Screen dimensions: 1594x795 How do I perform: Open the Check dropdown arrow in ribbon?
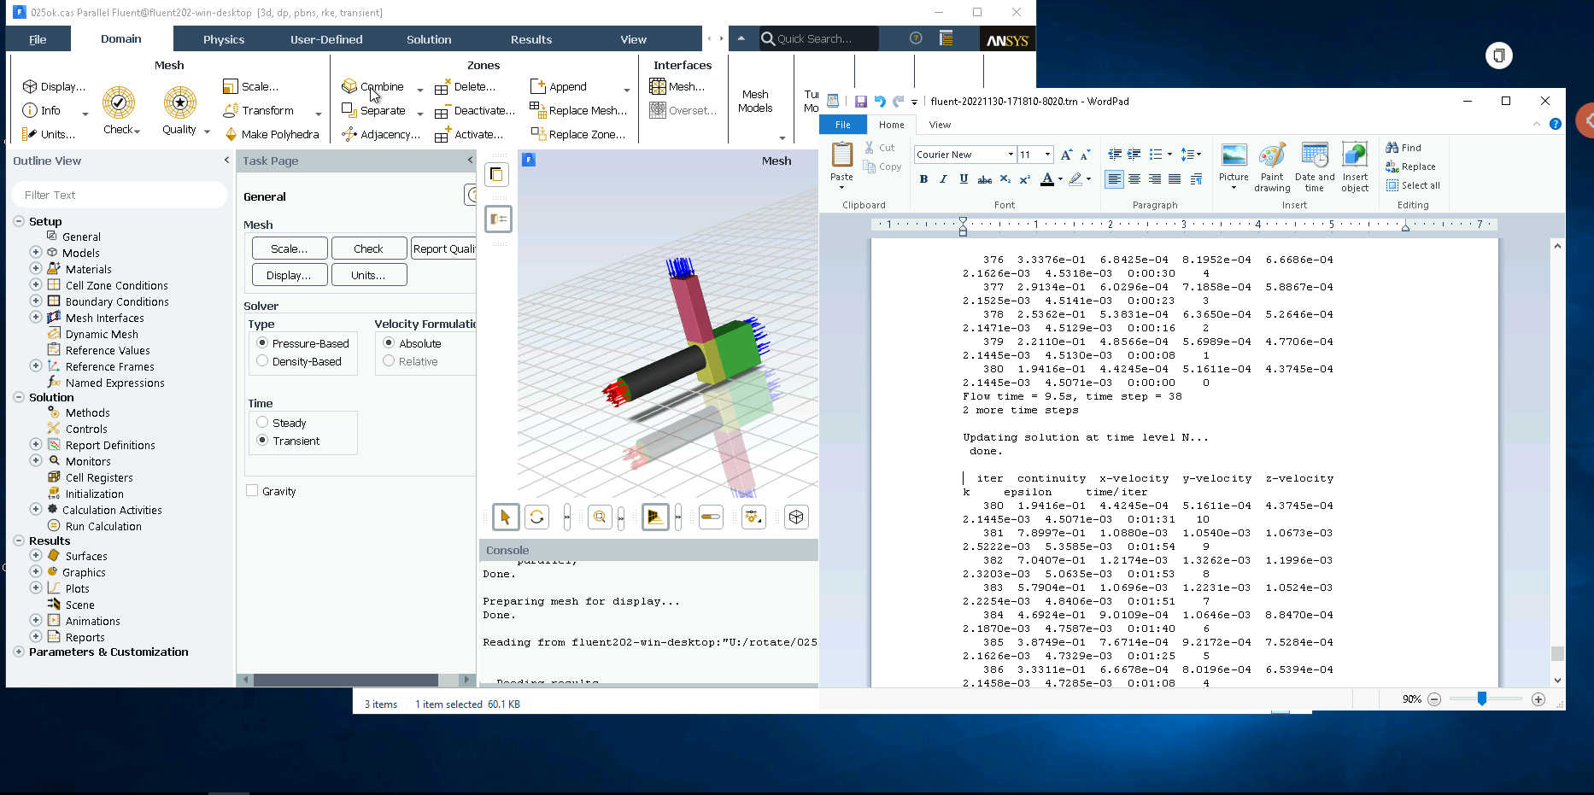(x=138, y=132)
